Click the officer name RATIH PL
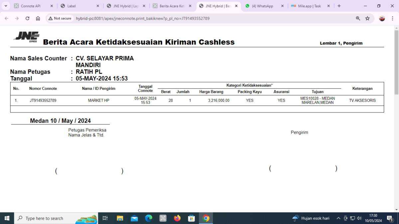This screenshot has width=399, height=224. (x=89, y=72)
